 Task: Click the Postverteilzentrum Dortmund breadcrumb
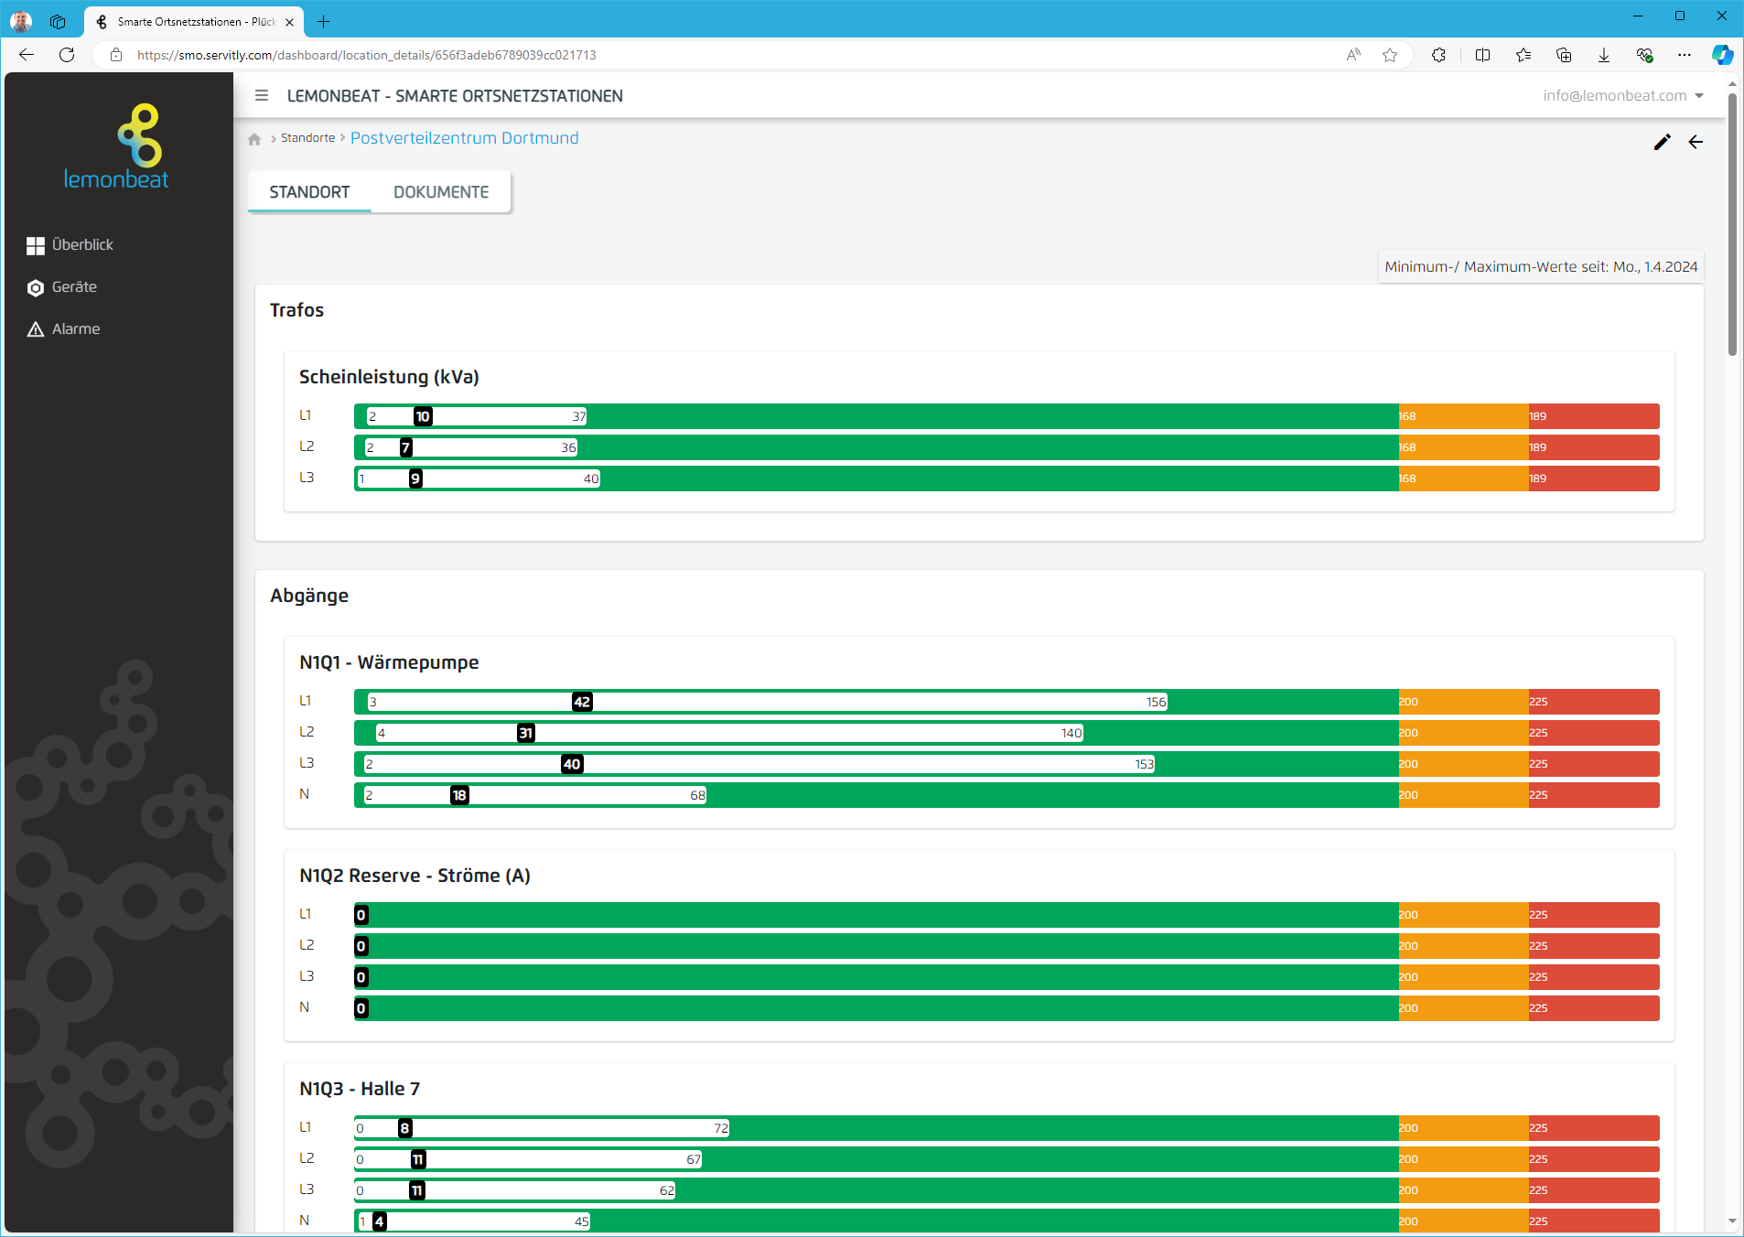click(x=464, y=138)
